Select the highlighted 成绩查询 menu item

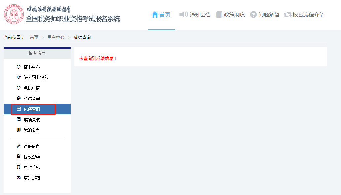tap(32, 109)
